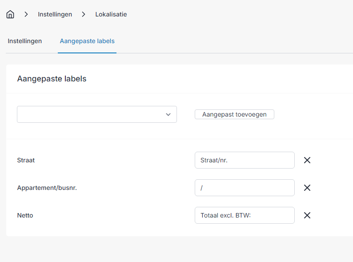Expand the dropdown using its chevron arrow
Image resolution: width=353 pixels, height=262 pixels.
click(168, 114)
